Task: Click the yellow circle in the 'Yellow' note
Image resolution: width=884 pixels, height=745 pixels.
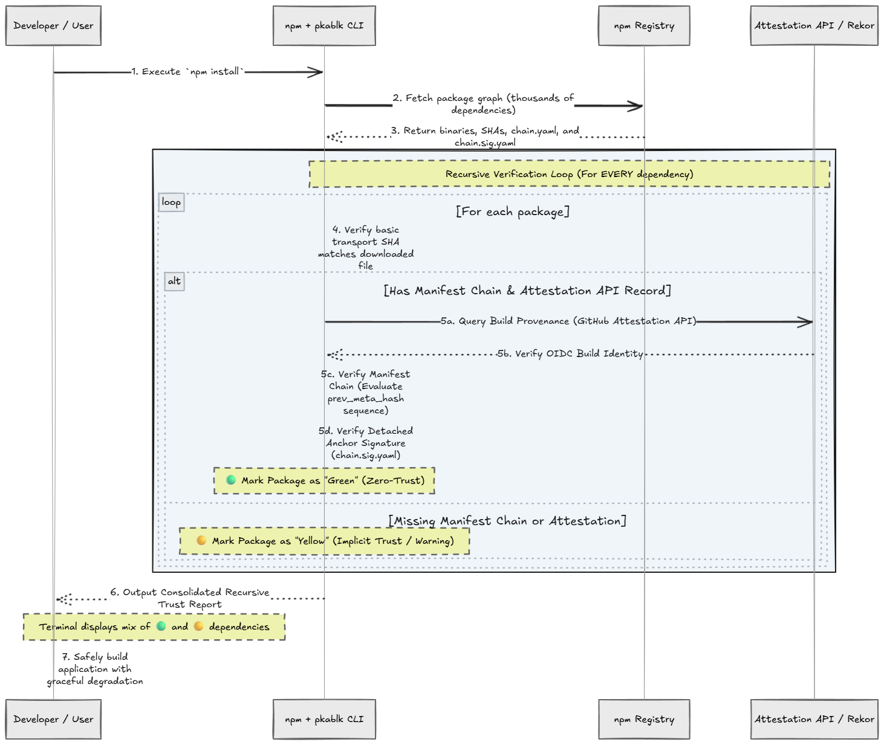Action: point(201,541)
